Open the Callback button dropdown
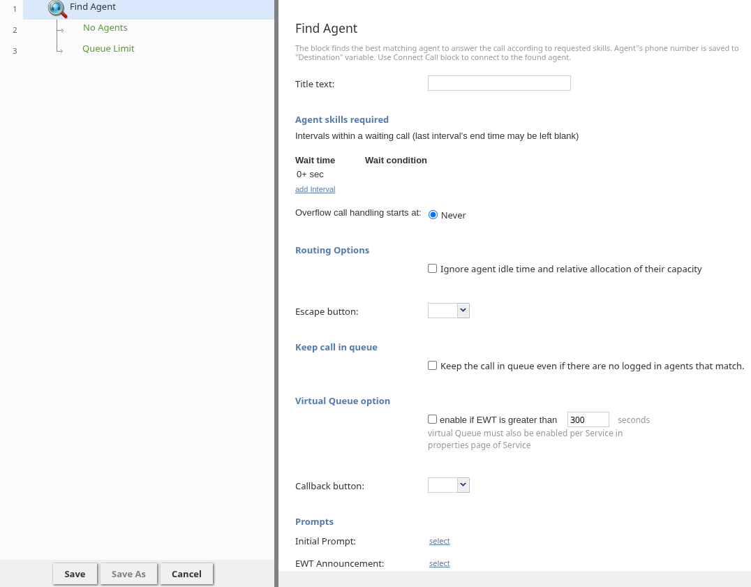The width and height of the screenshot is (751, 587). (449, 485)
